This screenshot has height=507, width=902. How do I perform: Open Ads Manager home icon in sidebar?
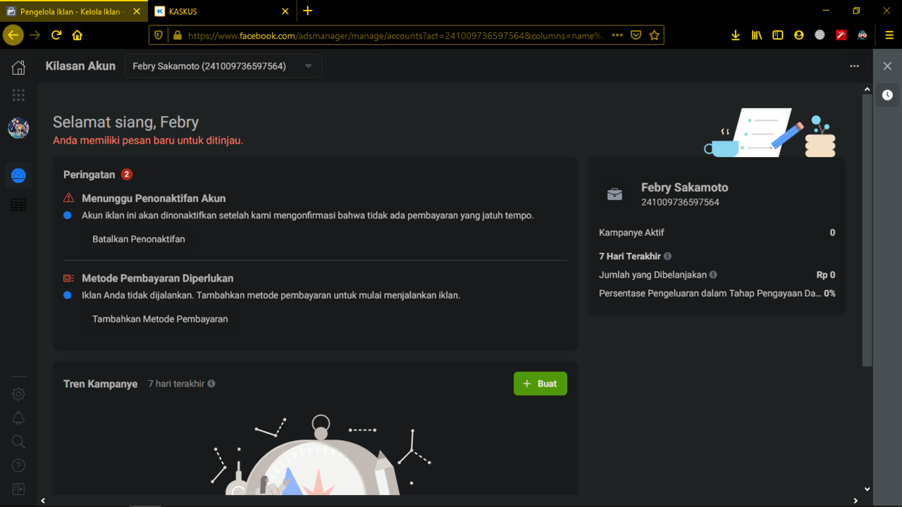pyautogui.click(x=18, y=68)
